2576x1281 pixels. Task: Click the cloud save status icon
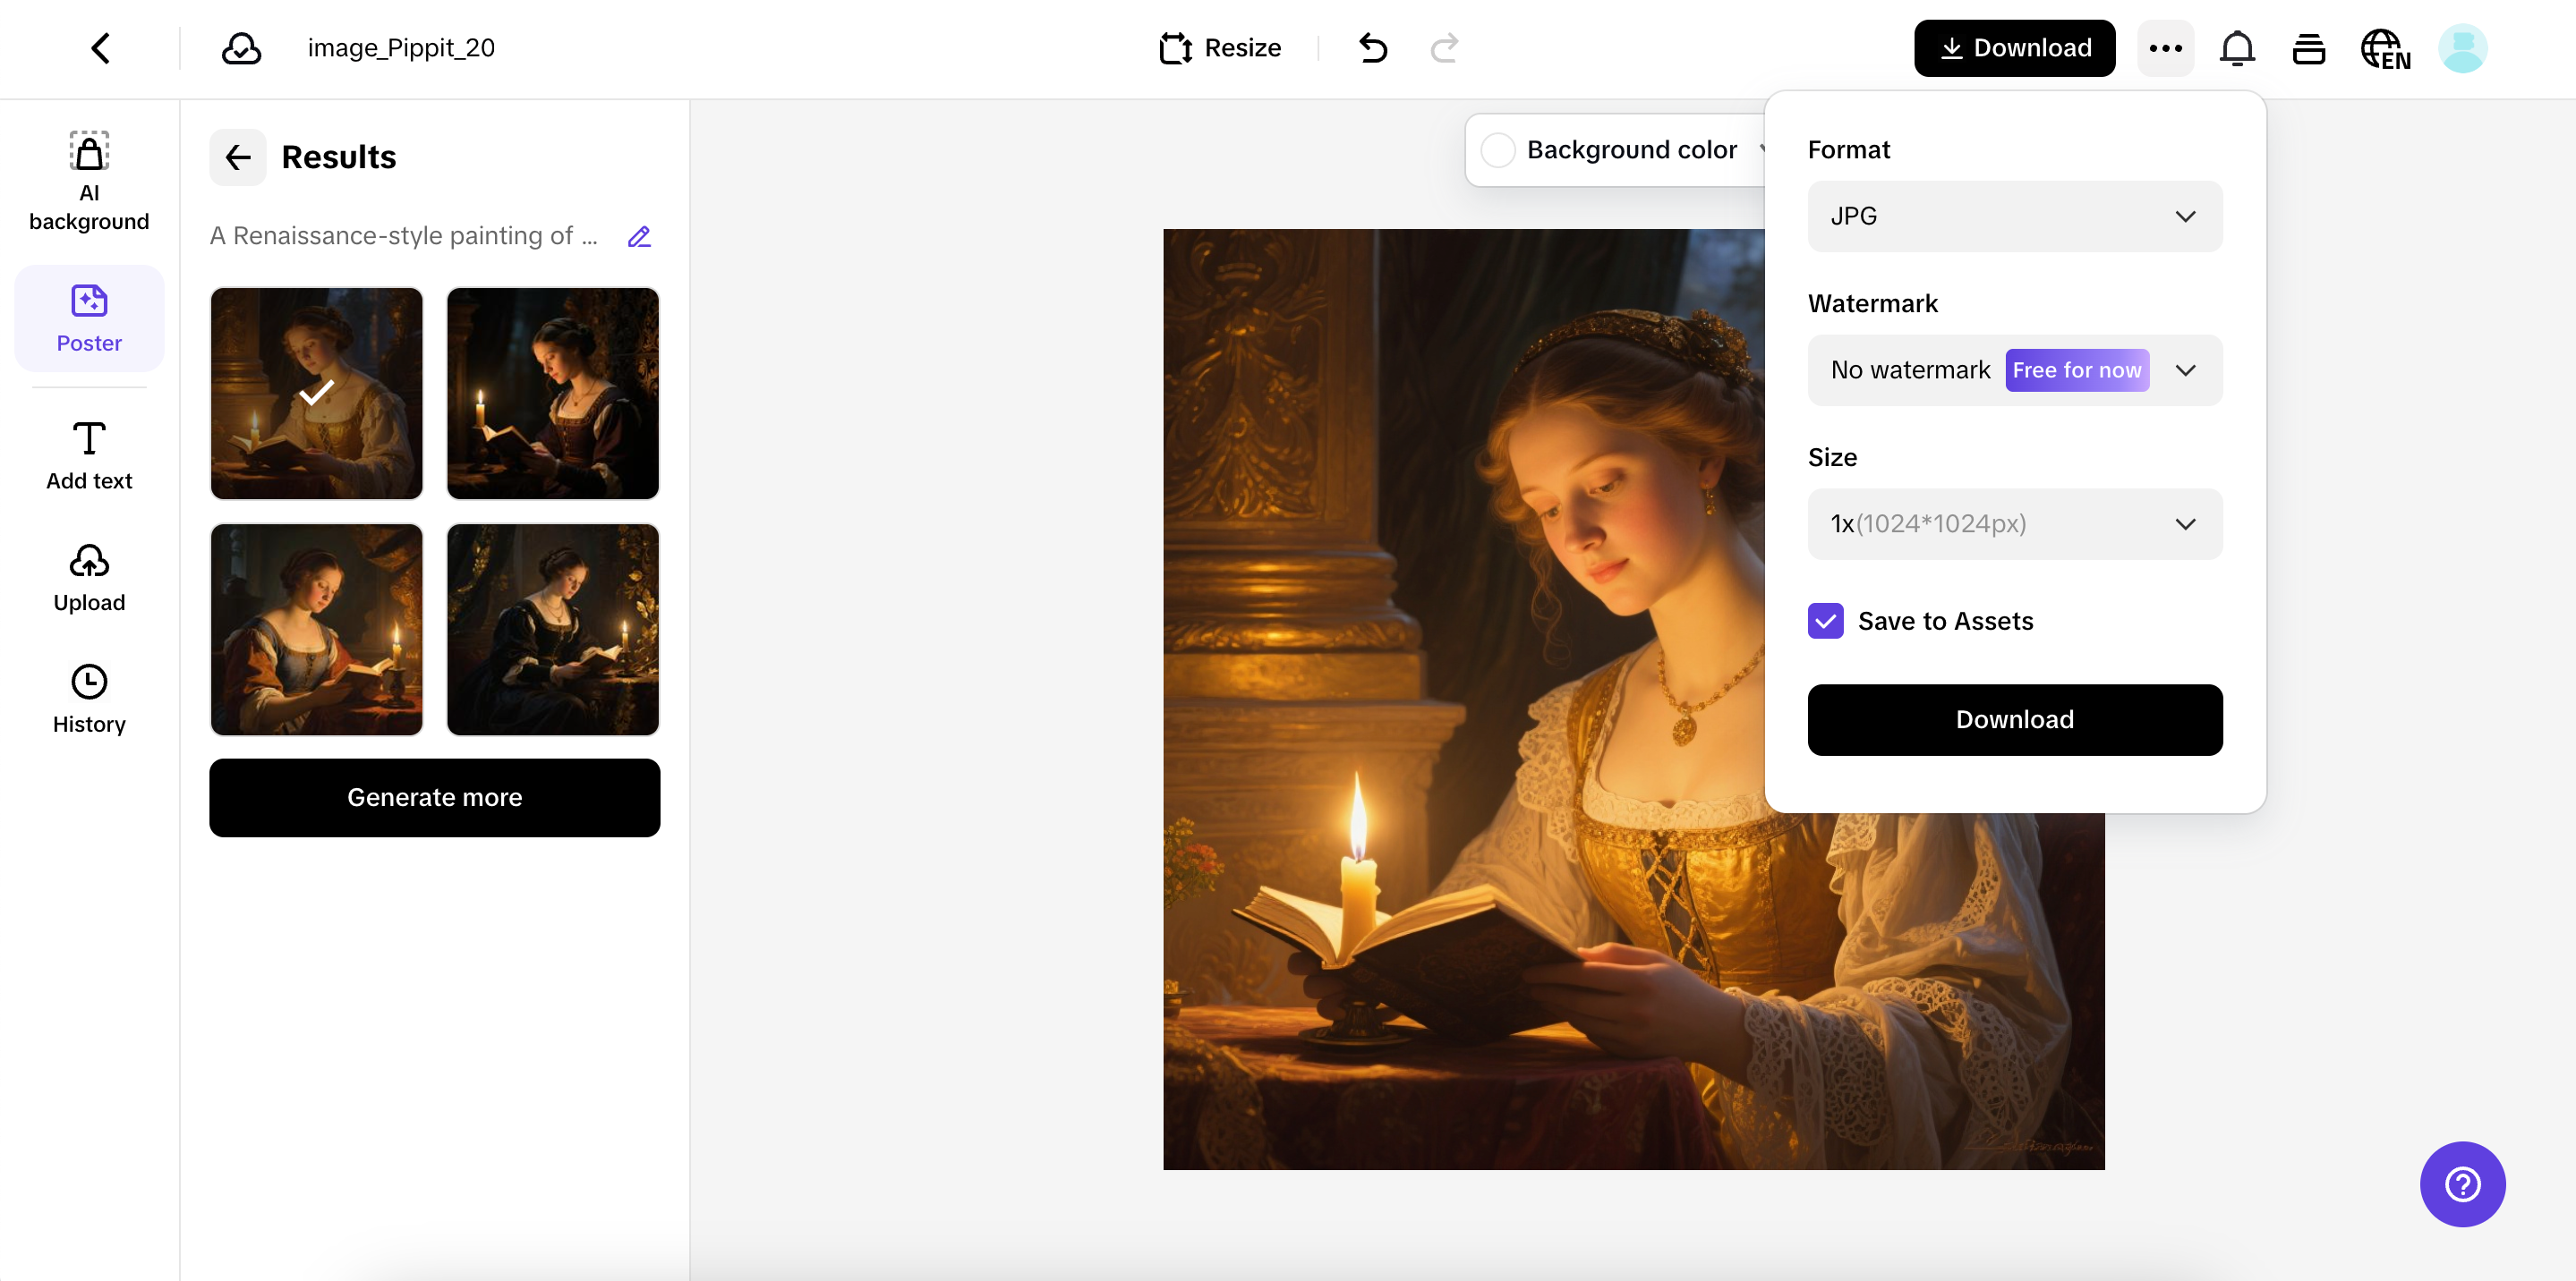pos(241,48)
